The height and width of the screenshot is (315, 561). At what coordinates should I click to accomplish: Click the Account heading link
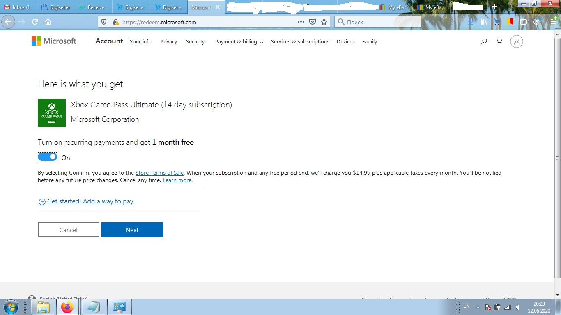click(109, 41)
